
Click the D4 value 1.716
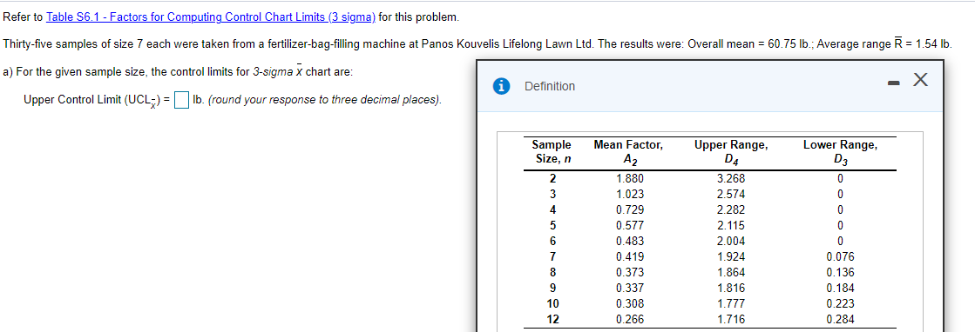[731, 320]
